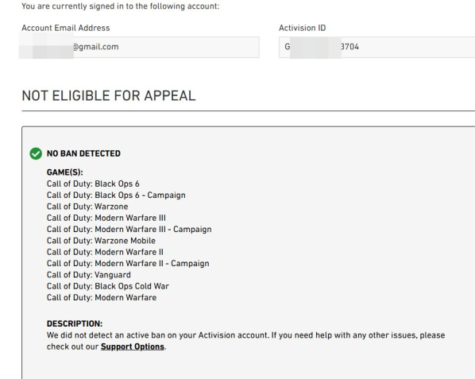Select Call of Duty: Black Ops 6 entry

tap(93, 184)
